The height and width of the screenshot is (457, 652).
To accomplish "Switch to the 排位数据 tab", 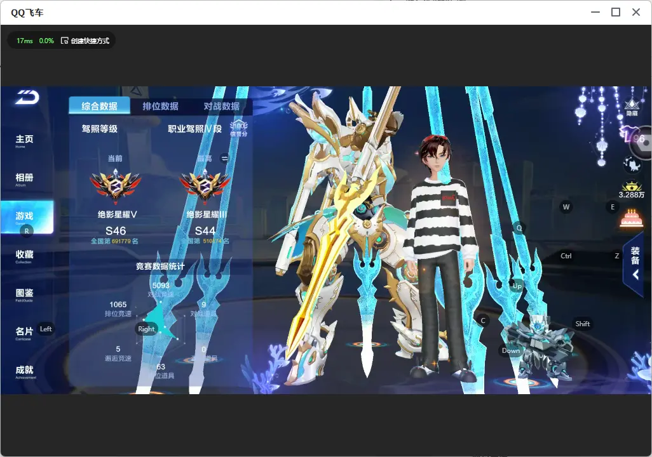I will [x=161, y=106].
